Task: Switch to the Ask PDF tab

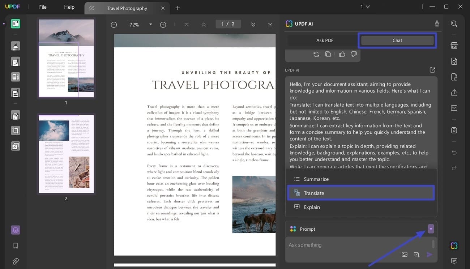Action: click(324, 40)
